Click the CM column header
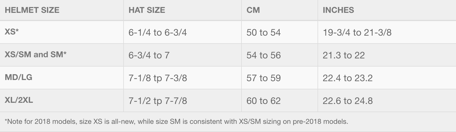 click(253, 10)
